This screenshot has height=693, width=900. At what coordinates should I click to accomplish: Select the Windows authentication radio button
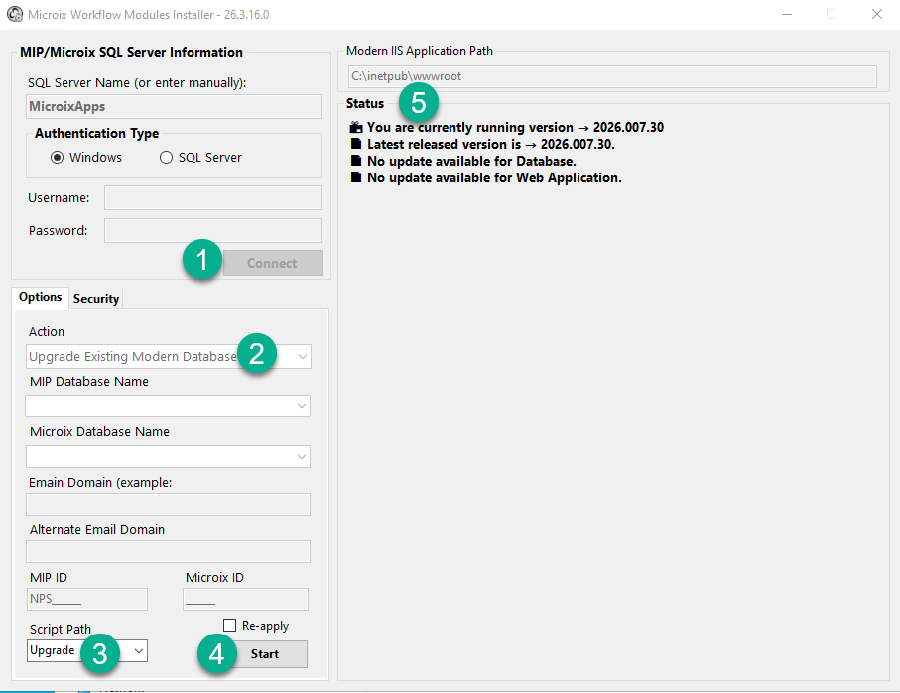pyautogui.click(x=57, y=158)
